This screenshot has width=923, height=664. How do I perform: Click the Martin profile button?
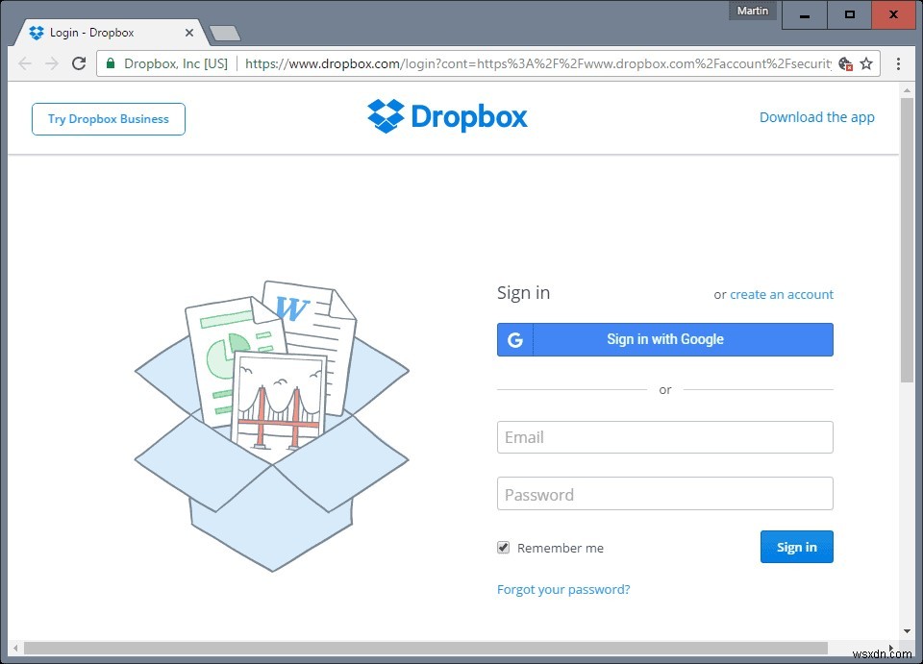click(753, 11)
